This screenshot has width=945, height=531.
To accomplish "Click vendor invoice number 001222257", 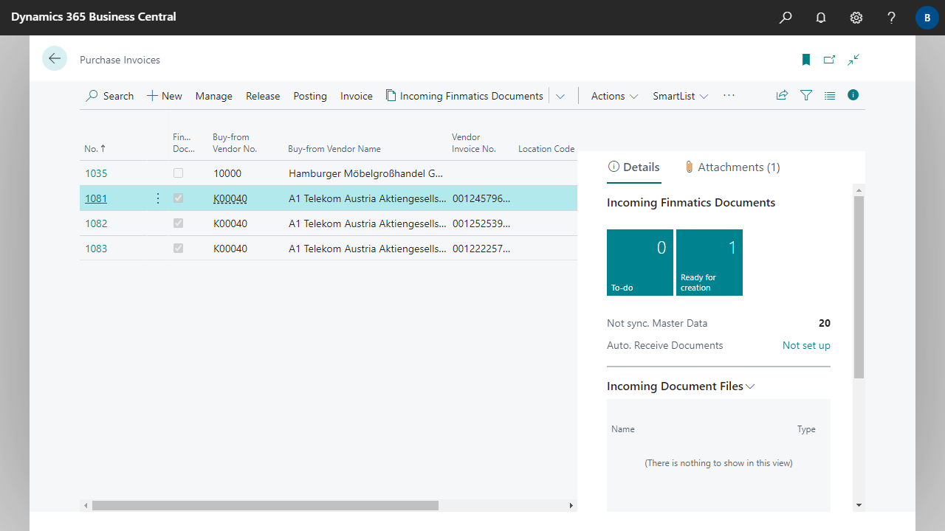I will pos(481,249).
